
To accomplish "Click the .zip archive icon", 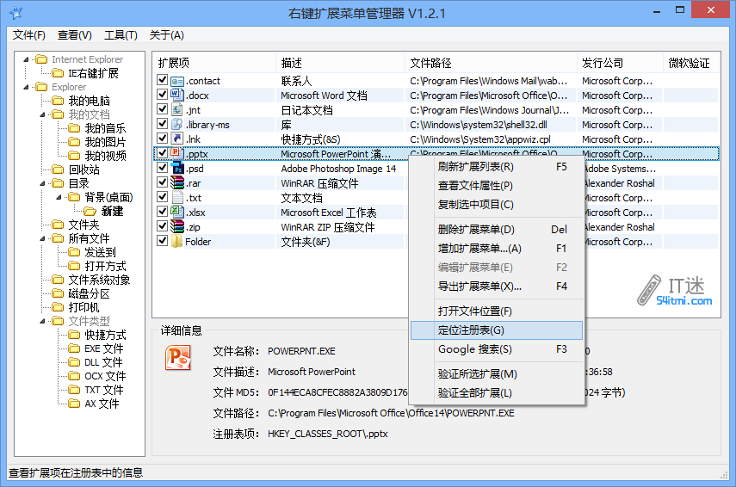I will coord(177,226).
